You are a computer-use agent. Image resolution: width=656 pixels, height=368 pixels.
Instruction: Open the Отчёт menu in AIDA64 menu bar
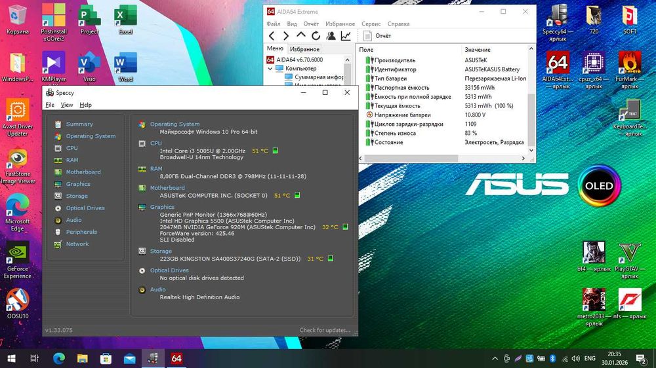click(311, 24)
